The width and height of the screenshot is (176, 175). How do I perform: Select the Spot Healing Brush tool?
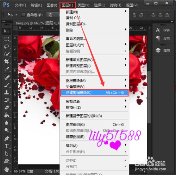pyautogui.click(x=7, y=77)
